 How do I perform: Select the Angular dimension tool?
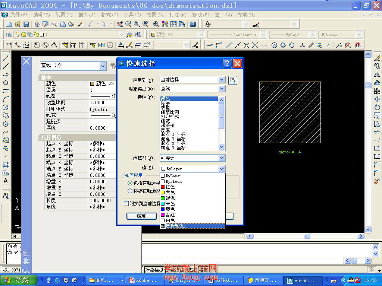pyautogui.click(x=54, y=45)
